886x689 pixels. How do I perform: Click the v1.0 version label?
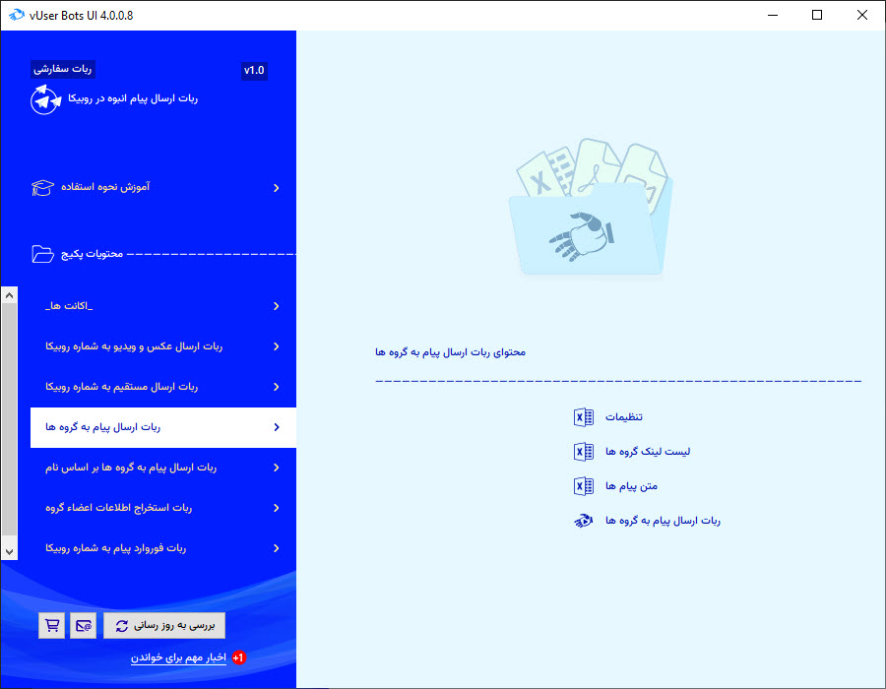pyautogui.click(x=254, y=71)
